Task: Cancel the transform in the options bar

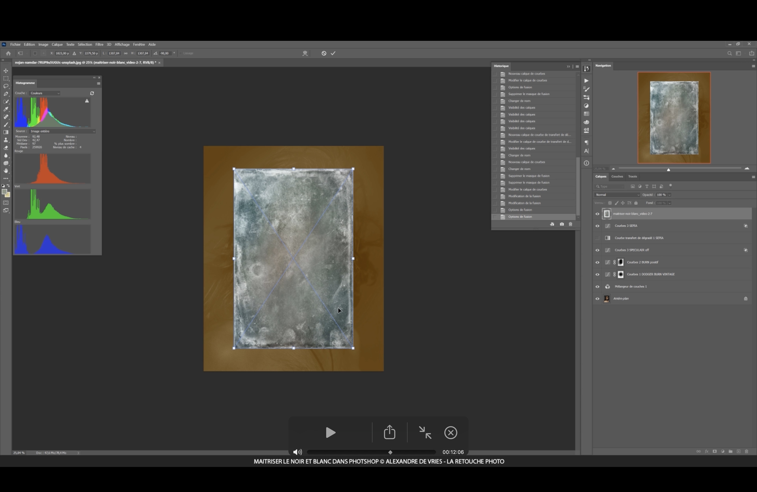Action: [x=324, y=53]
